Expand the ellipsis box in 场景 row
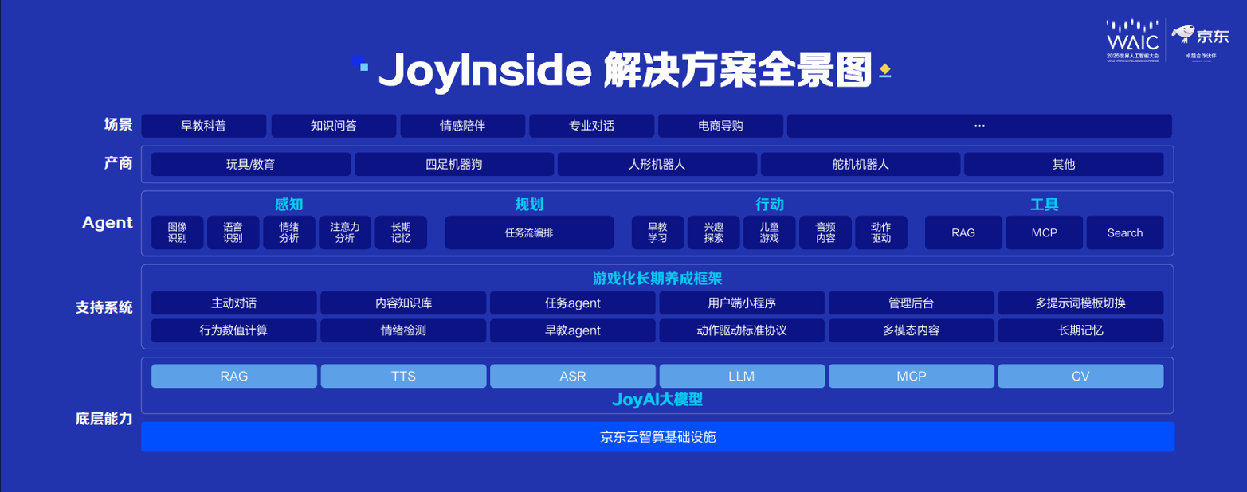The height and width of the screenshot is (492, 1247). coord(978,125)
